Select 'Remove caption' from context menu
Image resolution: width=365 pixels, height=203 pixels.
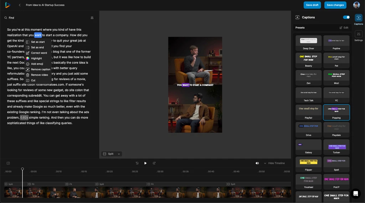click(40, 69)
